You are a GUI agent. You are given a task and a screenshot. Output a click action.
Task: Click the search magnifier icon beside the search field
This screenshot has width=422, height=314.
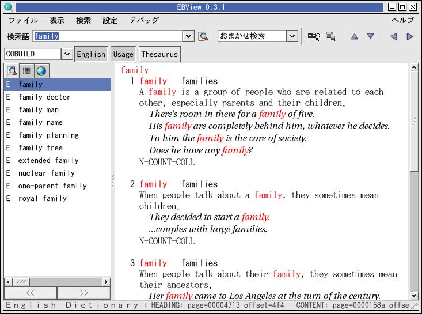203,36
